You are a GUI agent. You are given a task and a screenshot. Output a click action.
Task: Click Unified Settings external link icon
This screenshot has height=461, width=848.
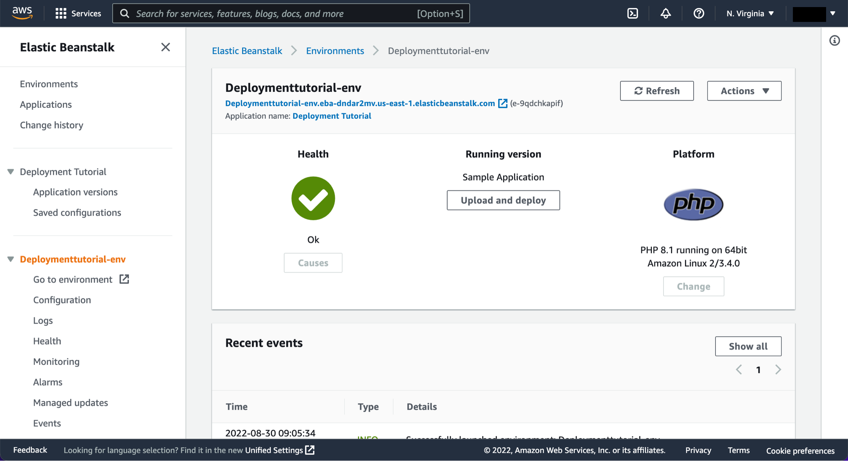(x=310, y=450)
